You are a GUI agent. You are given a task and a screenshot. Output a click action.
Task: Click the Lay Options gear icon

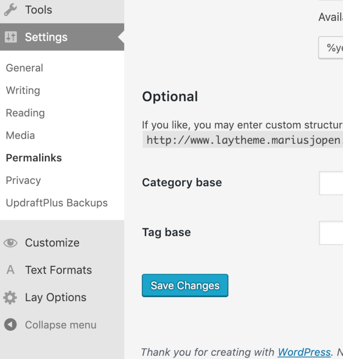[x=10, y=298]
